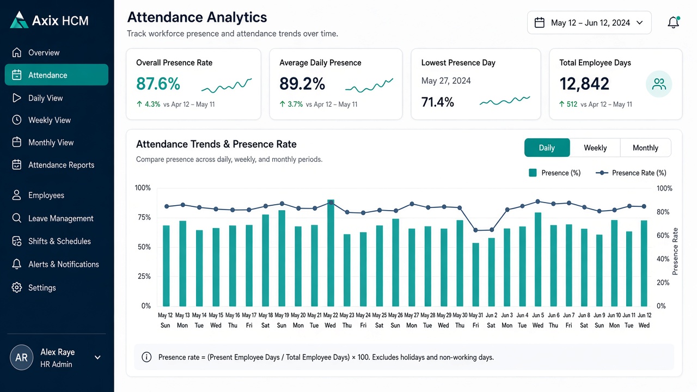Image resolution: width=697 pixels, height=392 pixels.
Task: Click the Attendance Trends & Presence Rate heading
Action: tap(216, 144)
